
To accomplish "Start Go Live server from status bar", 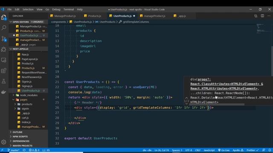I will point(224,150).
